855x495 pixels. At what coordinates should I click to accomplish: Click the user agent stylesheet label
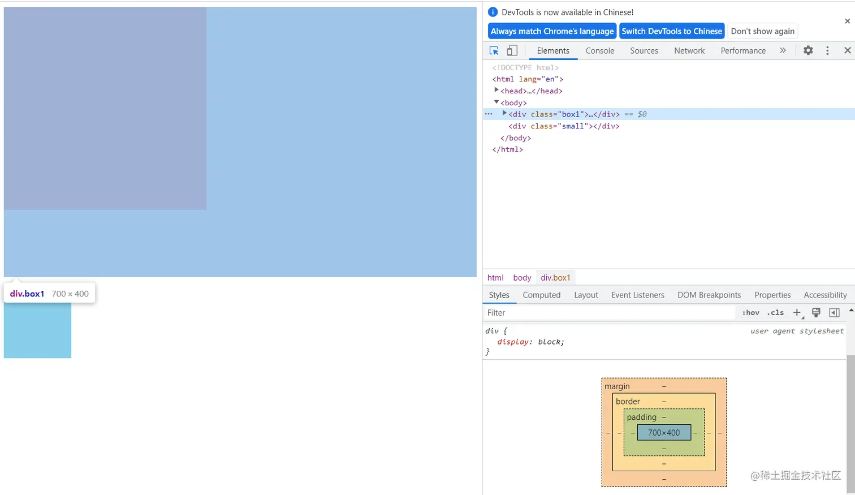797,331
